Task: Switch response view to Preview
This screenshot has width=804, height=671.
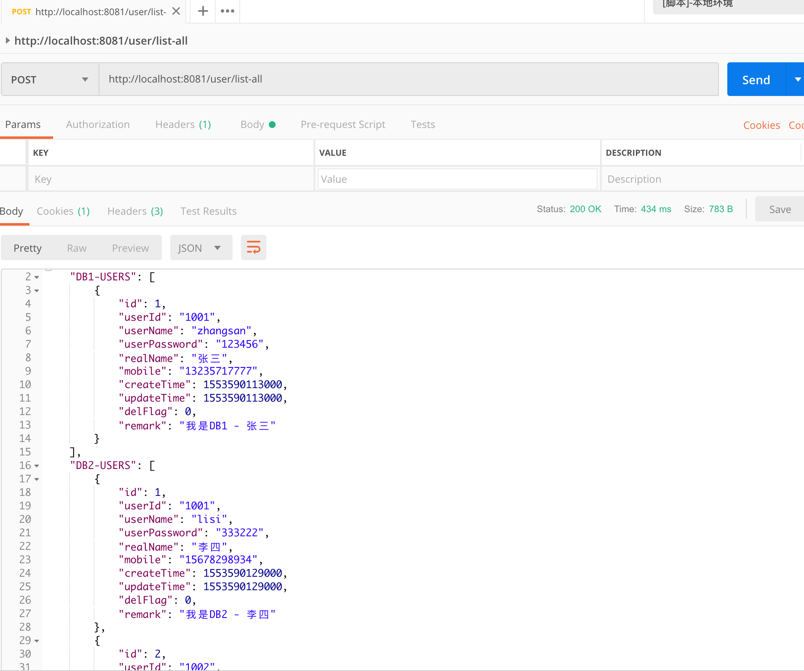Action: click(x=130, y=248)
